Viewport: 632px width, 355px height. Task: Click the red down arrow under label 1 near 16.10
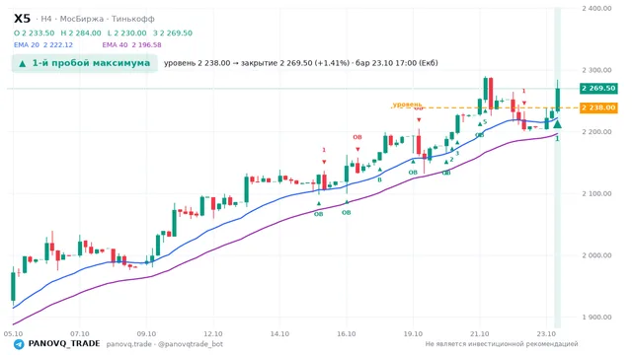[x=324, y=162]
